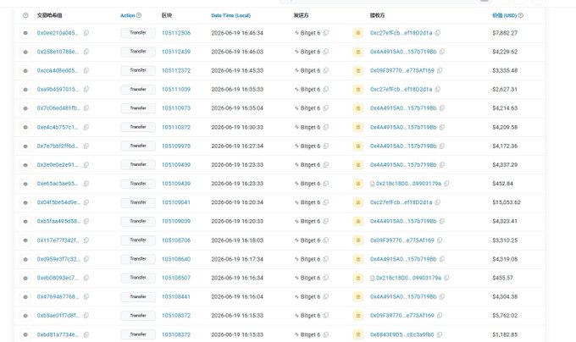The height and width of the screenshot is (342, 576).
Task: Open Bitget 6 sender in 0x258e10788e row
Action: [x=310, y=52]
